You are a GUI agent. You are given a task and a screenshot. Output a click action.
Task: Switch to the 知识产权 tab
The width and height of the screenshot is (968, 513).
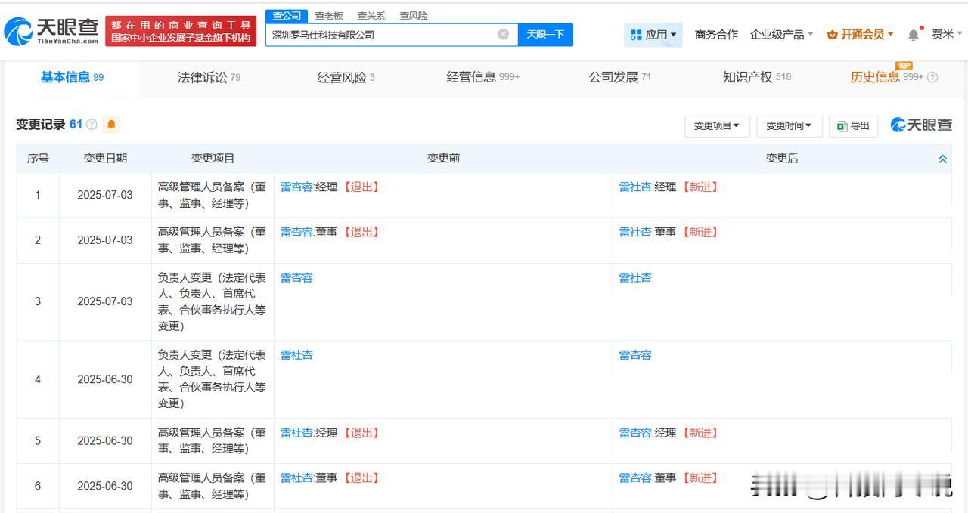[756, 77]
